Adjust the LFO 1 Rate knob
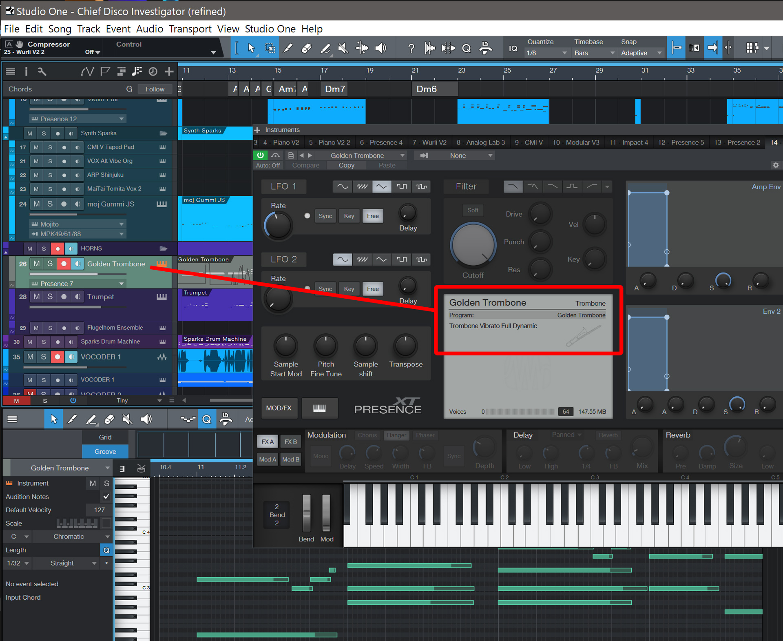Image resolution: width=783 pixels, height=641 pixels. click(278, 225)
